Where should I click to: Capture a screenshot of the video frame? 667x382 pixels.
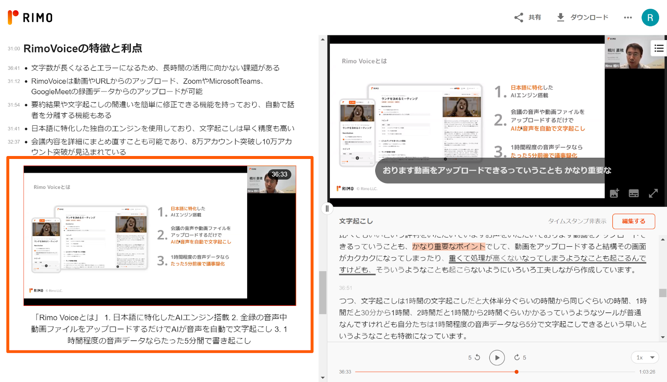coord(614,193)
